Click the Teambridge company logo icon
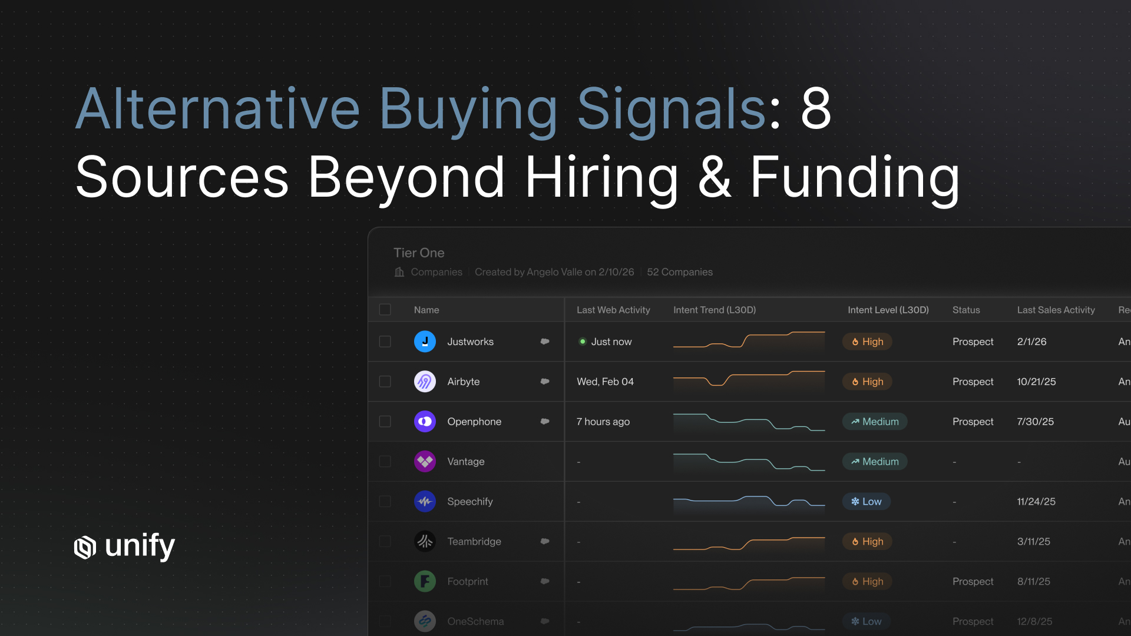Image resolution: width=1131 pixels, height=636 pixels. 425,542
